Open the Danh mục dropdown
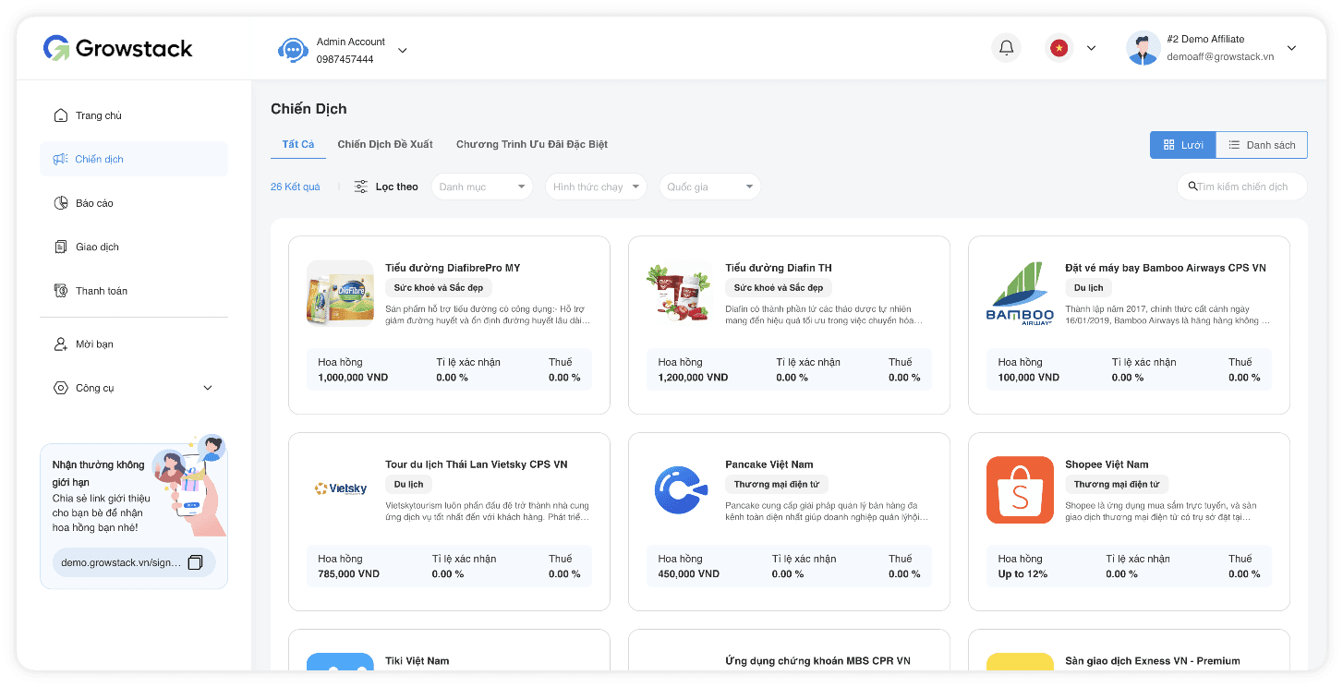Viewport: 1343px width, 687px height. click(x=481, y=187)
